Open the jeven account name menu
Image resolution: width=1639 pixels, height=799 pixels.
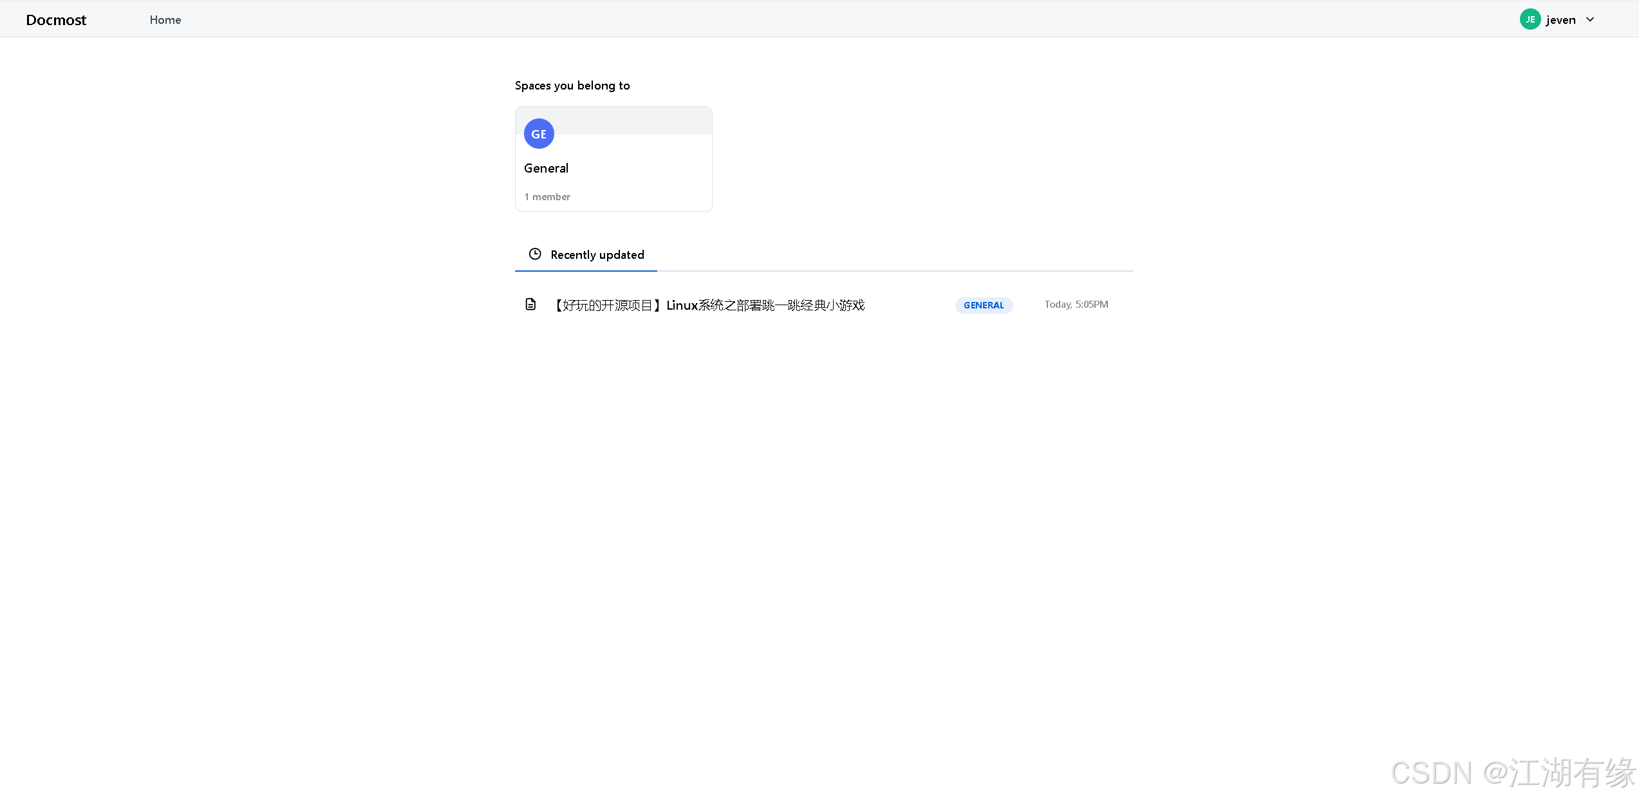click(x=1560, y=20)
